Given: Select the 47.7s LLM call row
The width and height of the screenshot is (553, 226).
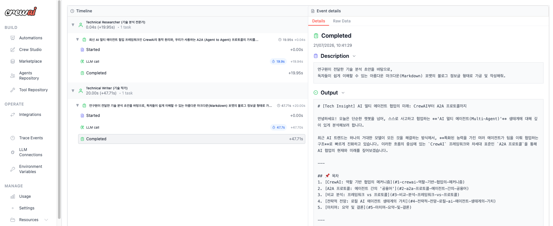Looking at the screenshot, I should [x=192, y=127].
